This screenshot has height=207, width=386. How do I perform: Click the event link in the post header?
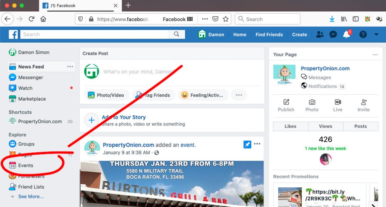pyautogui.click(x=188, y=145)
